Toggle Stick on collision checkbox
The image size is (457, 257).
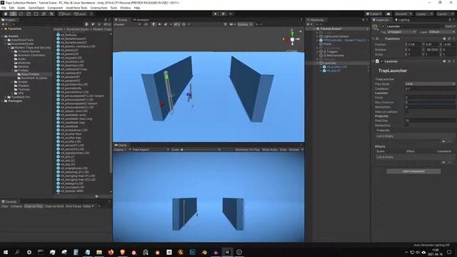(406, 111)
